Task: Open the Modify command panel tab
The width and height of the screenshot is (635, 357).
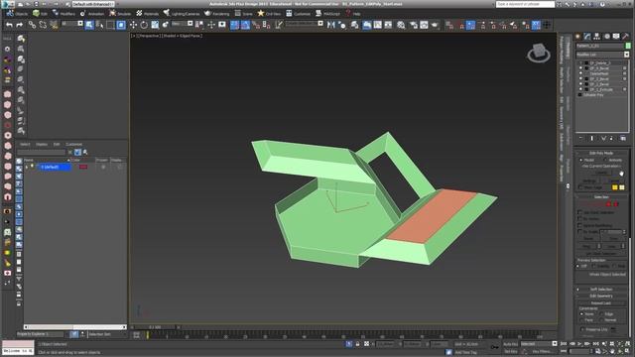Action: pos(587,37)
